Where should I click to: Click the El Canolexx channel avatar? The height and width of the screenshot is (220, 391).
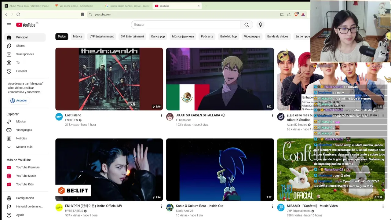click(x=170, y=117)
